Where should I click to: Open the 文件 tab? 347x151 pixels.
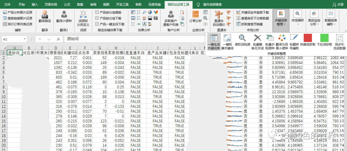[x=7, y=4]
